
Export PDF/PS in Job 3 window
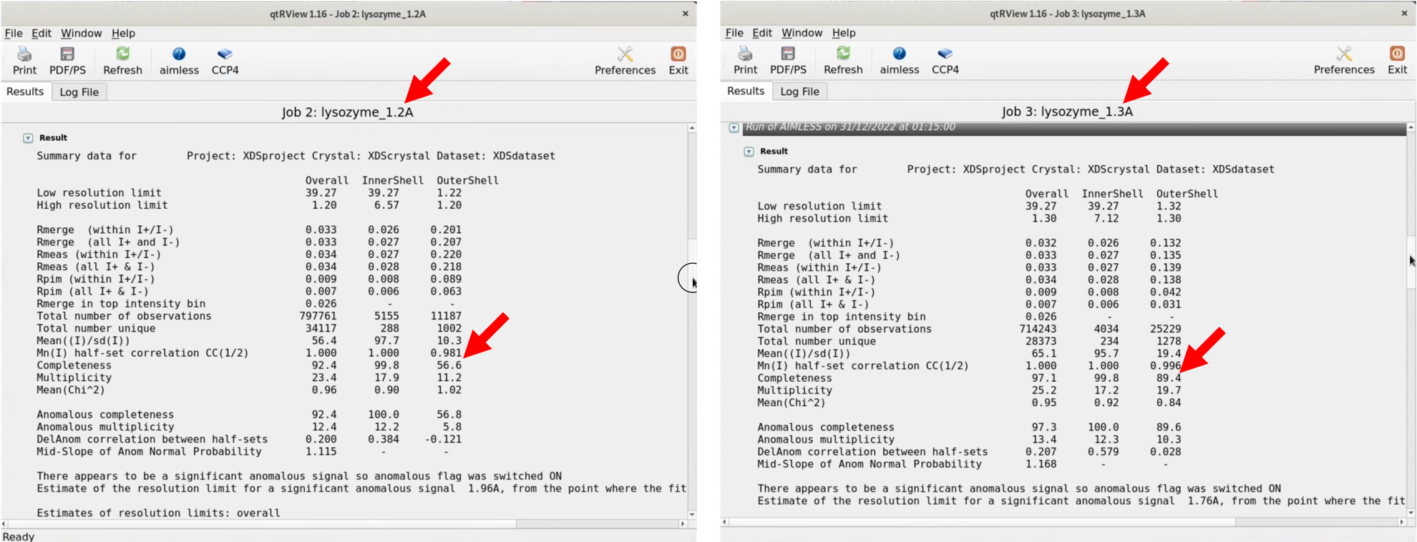[788, 61]
